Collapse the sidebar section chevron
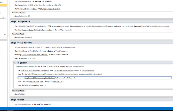 [5, 34]
